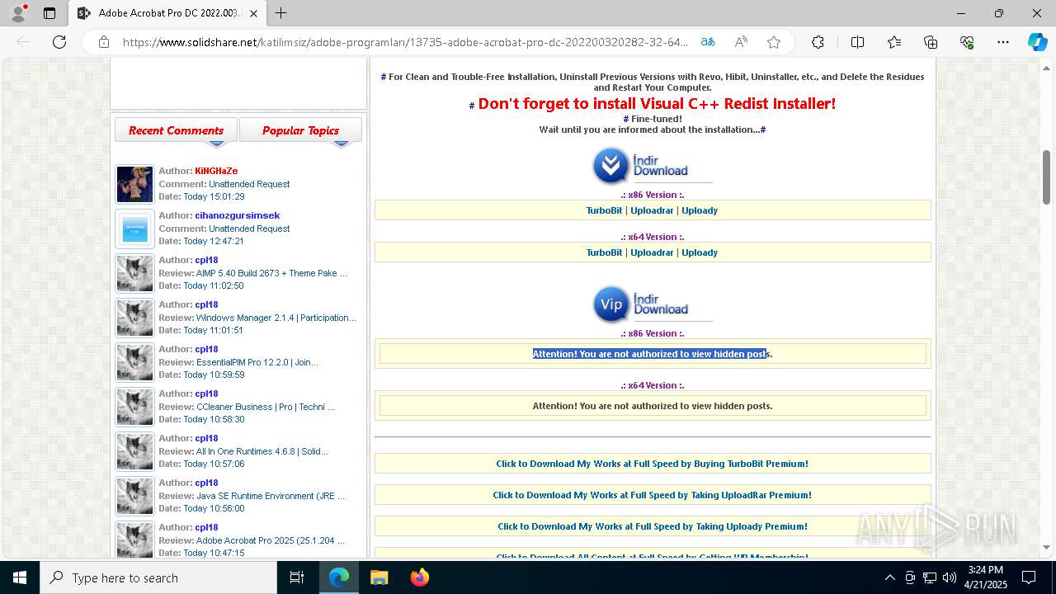The width and height of the screenshot is (1056, 594).
Task: Open the Windows Manager 2.1.4 review
Action: tap(276, 318)
